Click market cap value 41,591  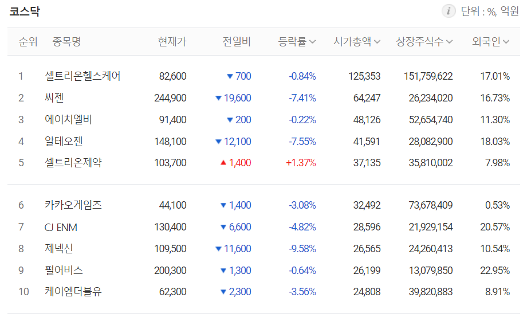pyautogui.click(x=367, y=142)
